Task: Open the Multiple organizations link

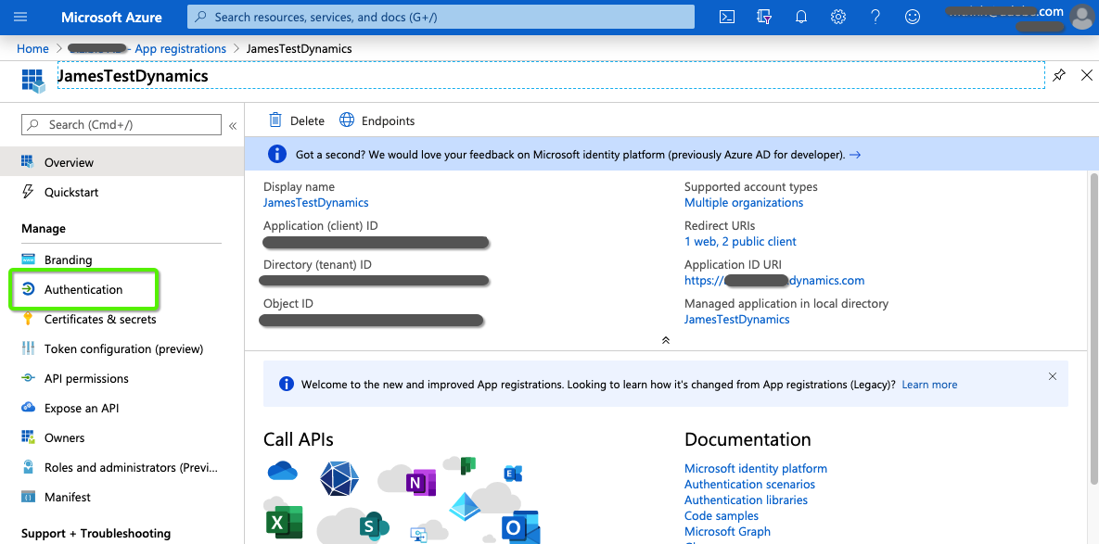Action: [744, 202]
